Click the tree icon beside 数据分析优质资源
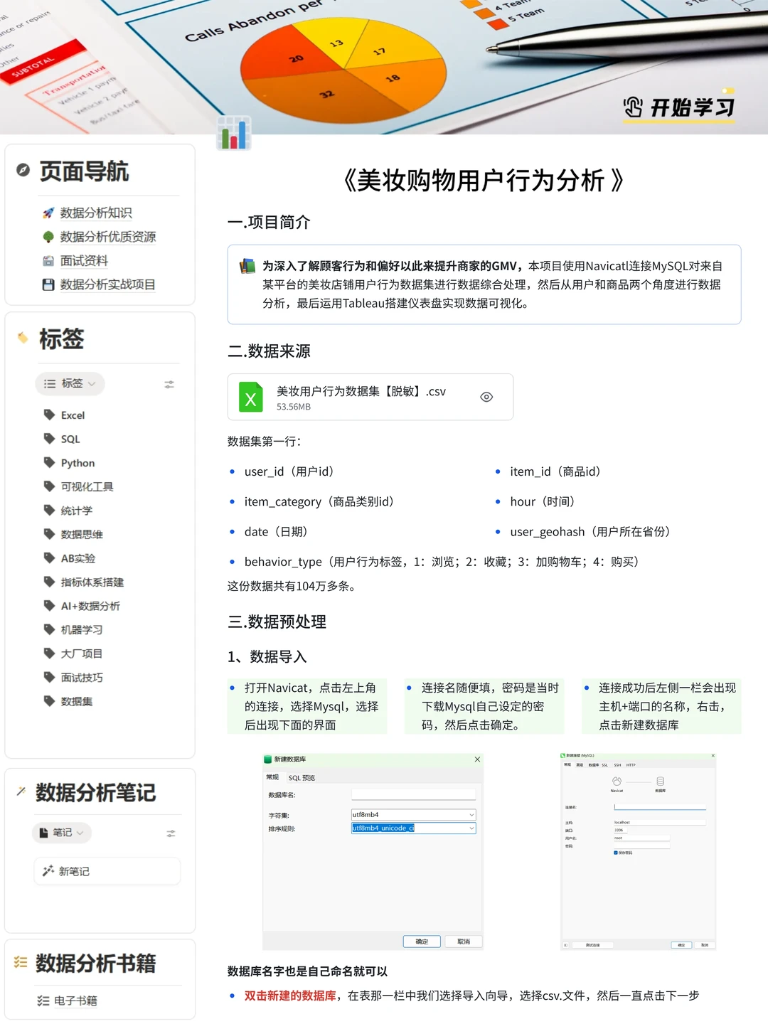This screenshot has height=1024, width=768. [48, 237]
